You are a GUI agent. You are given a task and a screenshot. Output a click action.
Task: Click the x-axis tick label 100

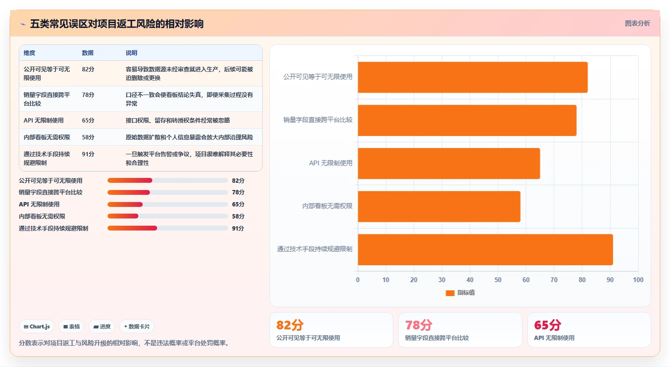coord(638,280)
